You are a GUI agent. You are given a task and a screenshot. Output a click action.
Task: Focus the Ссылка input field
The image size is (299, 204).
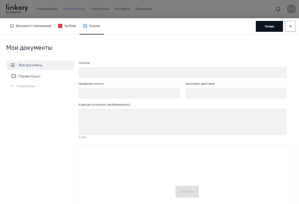tap(182, 73)
